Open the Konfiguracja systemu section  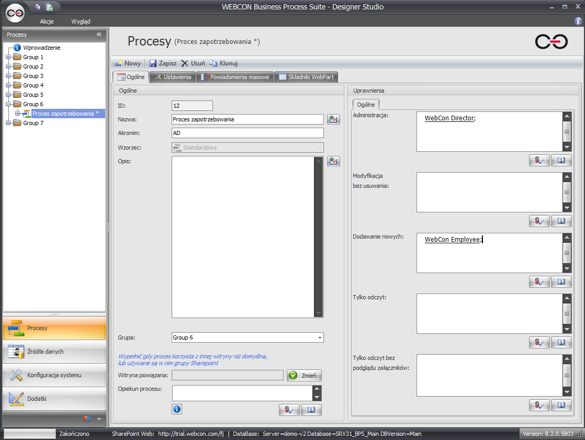point(54,375)
